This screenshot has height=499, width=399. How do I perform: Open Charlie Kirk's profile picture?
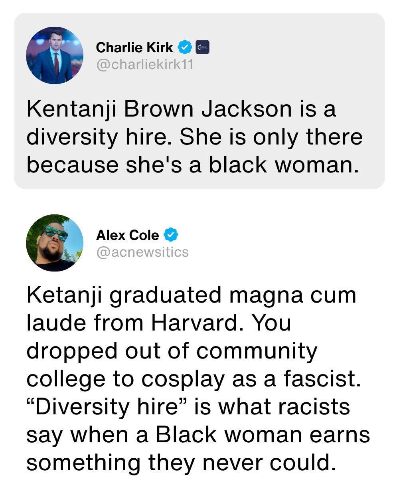(55, 55)
